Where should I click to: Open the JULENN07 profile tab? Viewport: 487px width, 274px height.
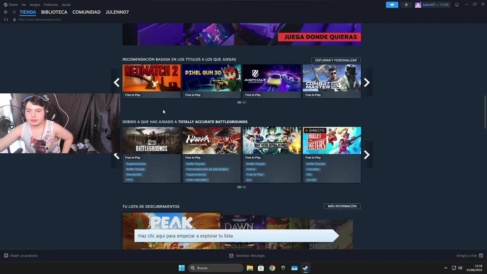pos(117,12)
